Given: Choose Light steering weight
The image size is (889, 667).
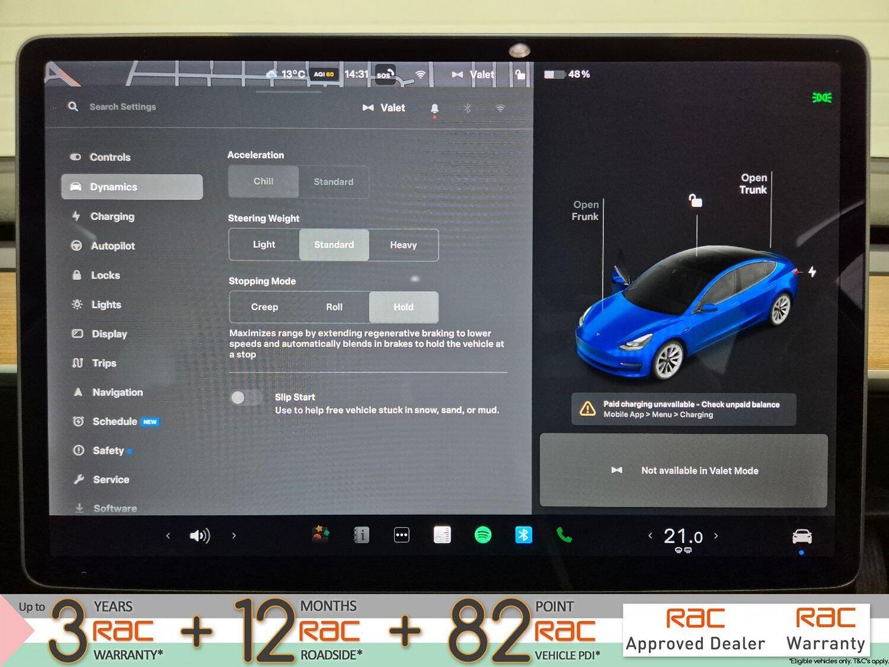Looking at the screenshot, I should click(264, 245).
